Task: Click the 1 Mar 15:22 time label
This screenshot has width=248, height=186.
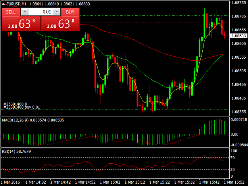Action: tap(160, 182)
